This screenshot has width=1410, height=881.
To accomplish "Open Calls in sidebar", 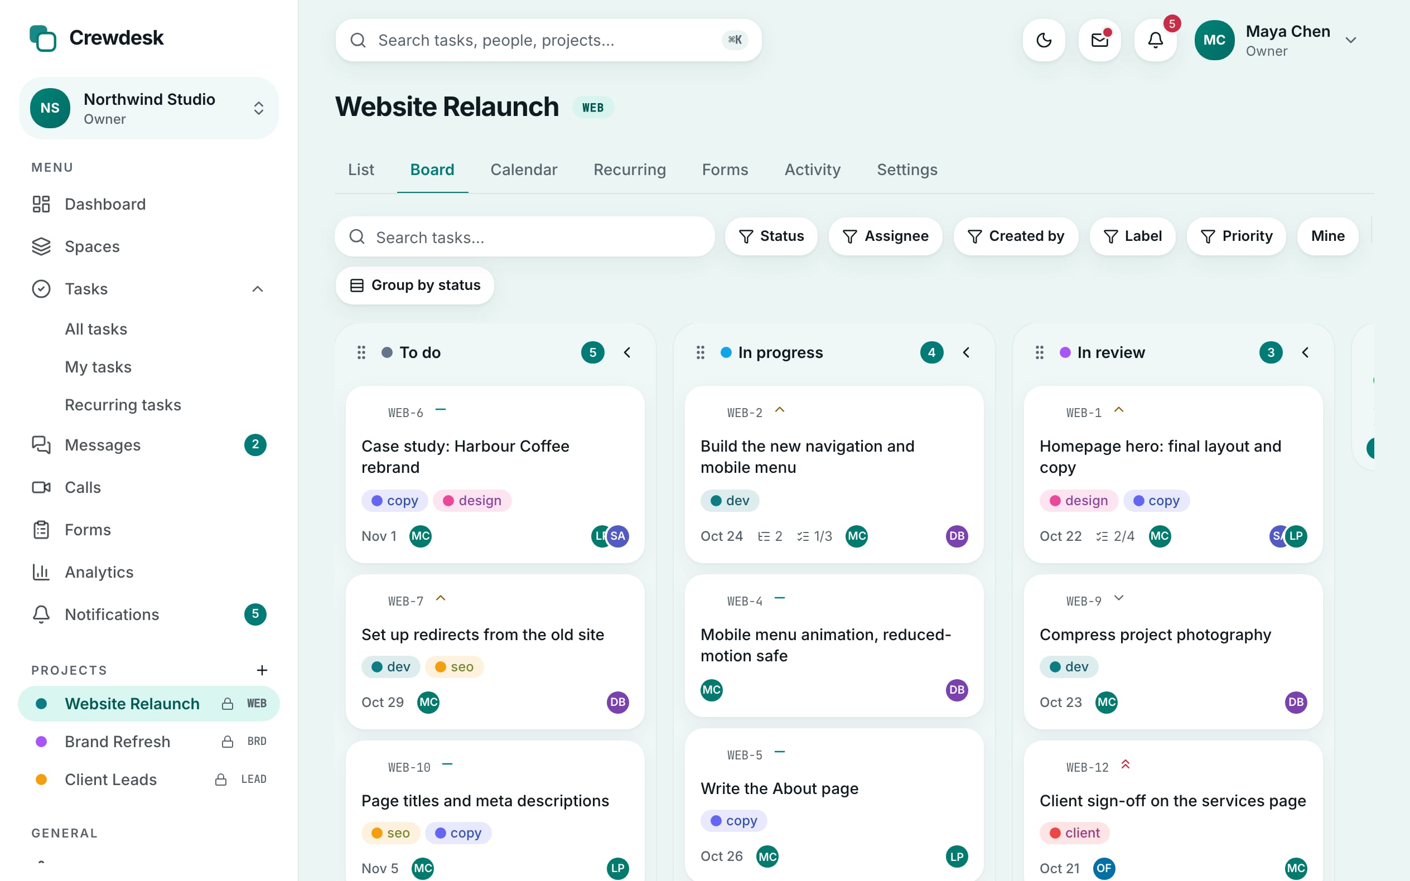I will pos(148,487).
